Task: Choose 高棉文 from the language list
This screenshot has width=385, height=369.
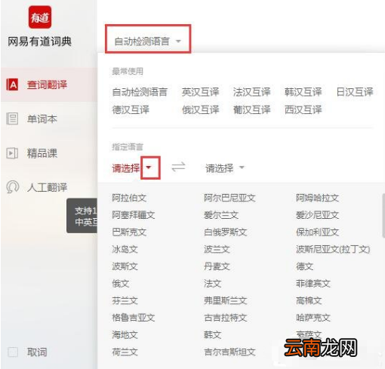Action: pos(309,300)
